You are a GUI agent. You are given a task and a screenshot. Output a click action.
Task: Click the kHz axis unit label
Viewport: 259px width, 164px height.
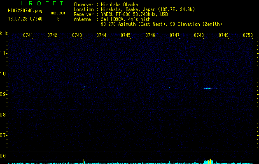tap(4, 33)
